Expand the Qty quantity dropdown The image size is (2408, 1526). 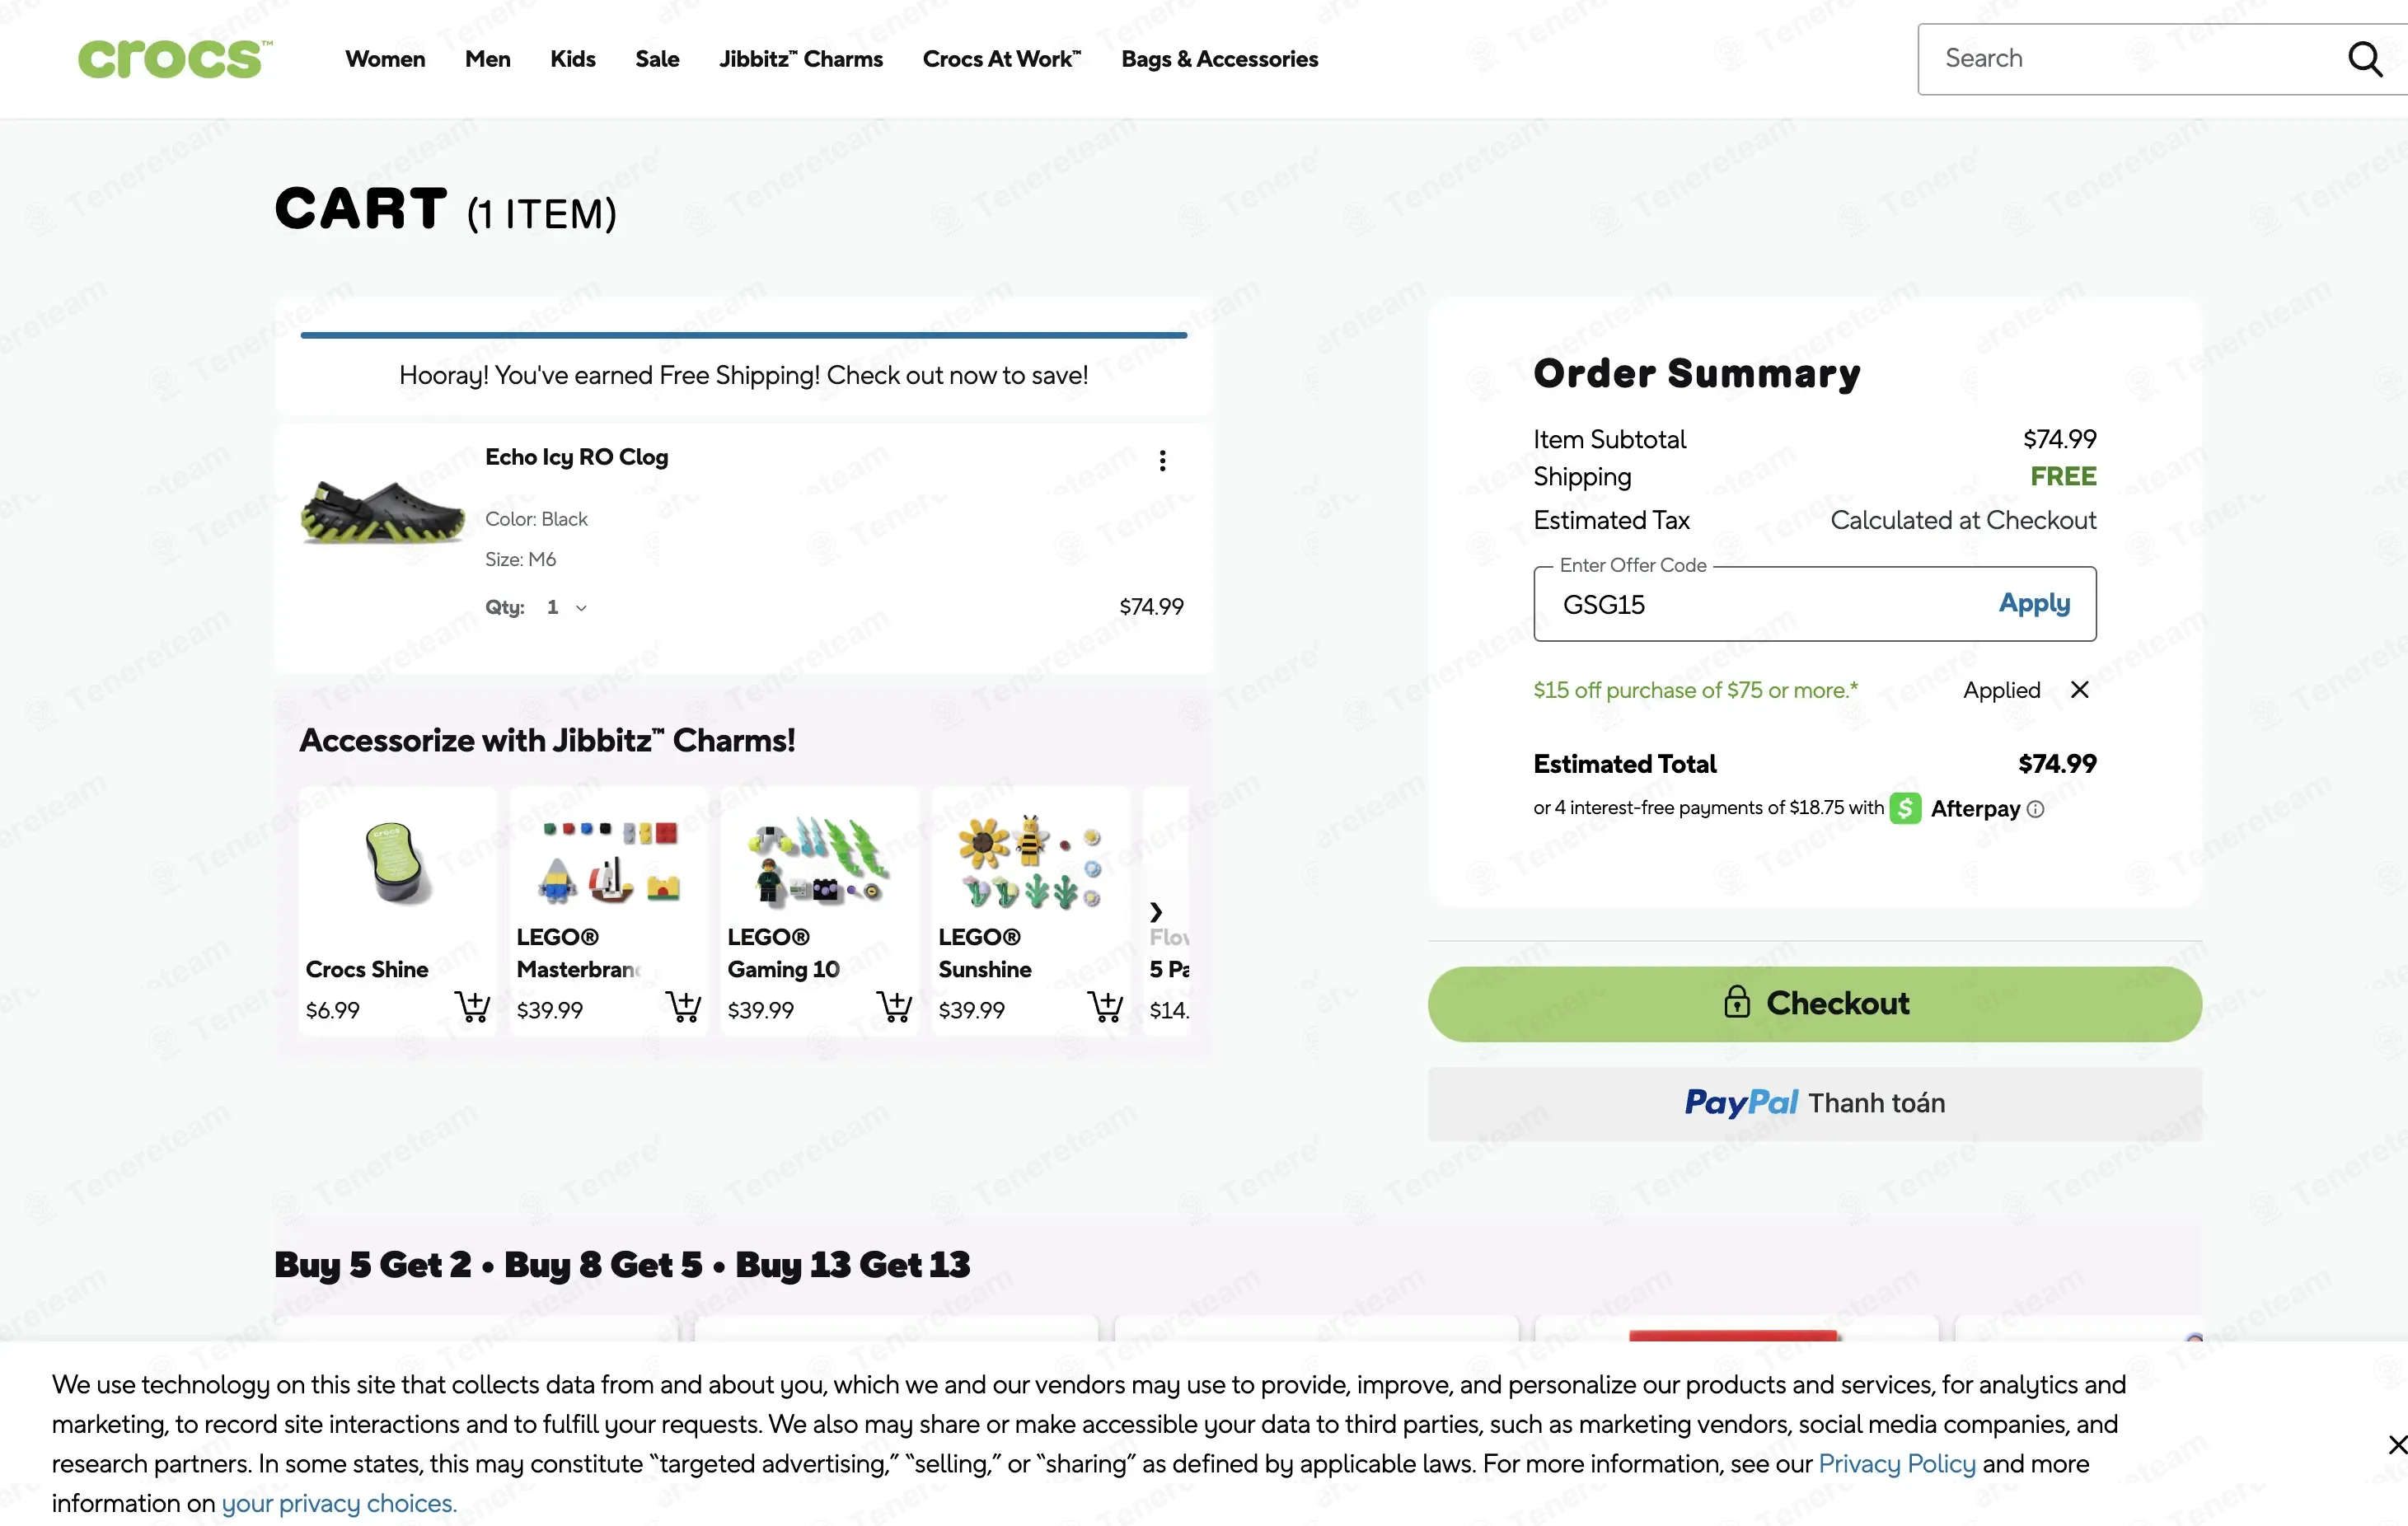tap(566, 607)
